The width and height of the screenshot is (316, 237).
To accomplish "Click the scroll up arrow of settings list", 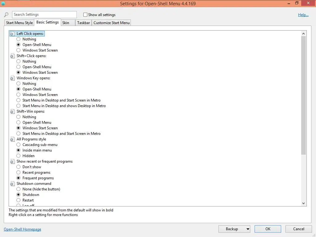I will coord(304,34).
